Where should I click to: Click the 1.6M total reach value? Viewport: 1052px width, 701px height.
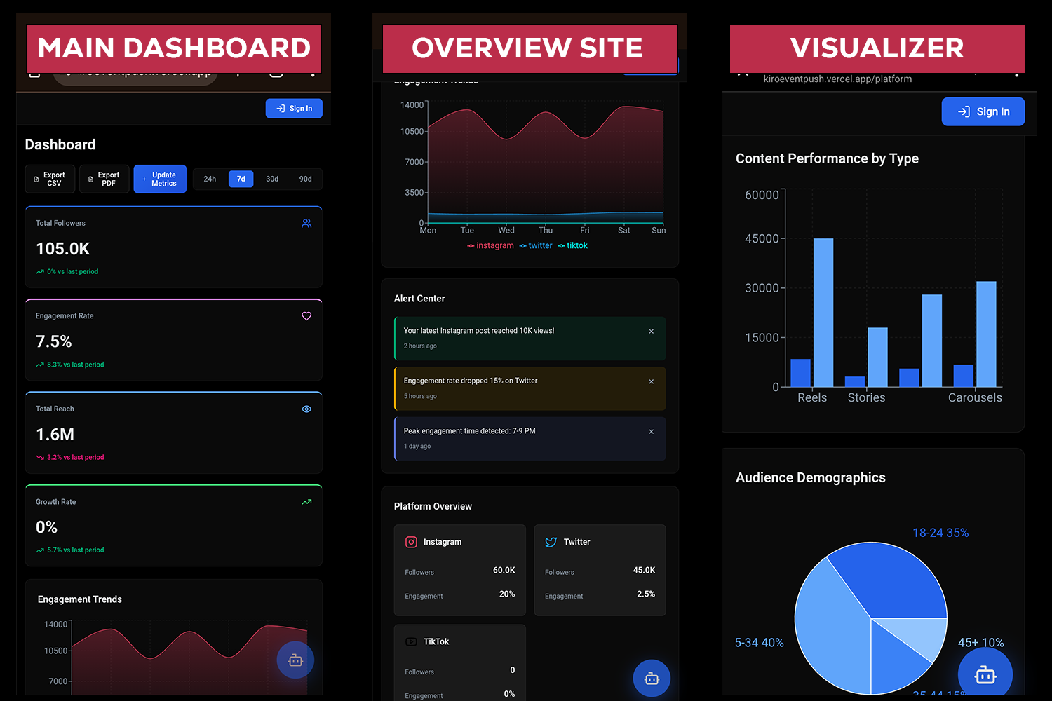click(x=55, y=435)
